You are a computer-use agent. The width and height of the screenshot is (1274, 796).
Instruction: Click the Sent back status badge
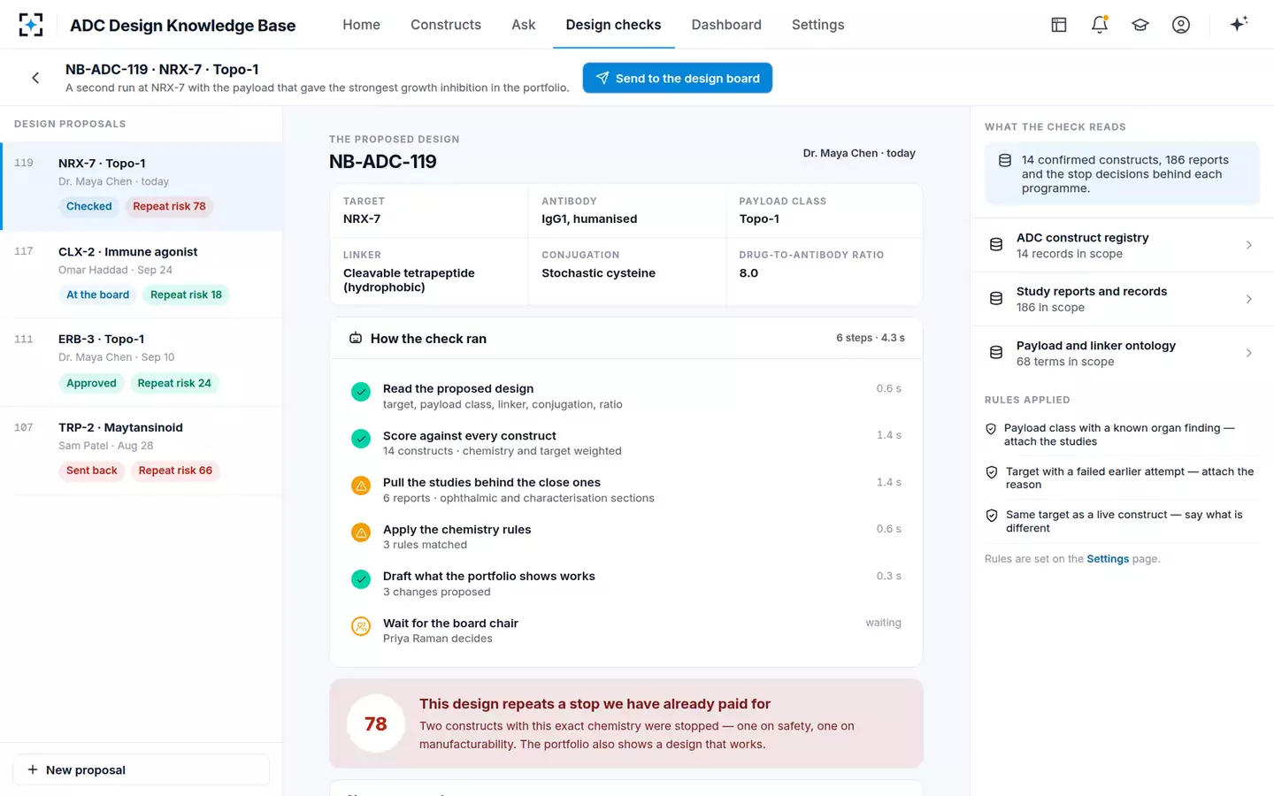[92, 471]
